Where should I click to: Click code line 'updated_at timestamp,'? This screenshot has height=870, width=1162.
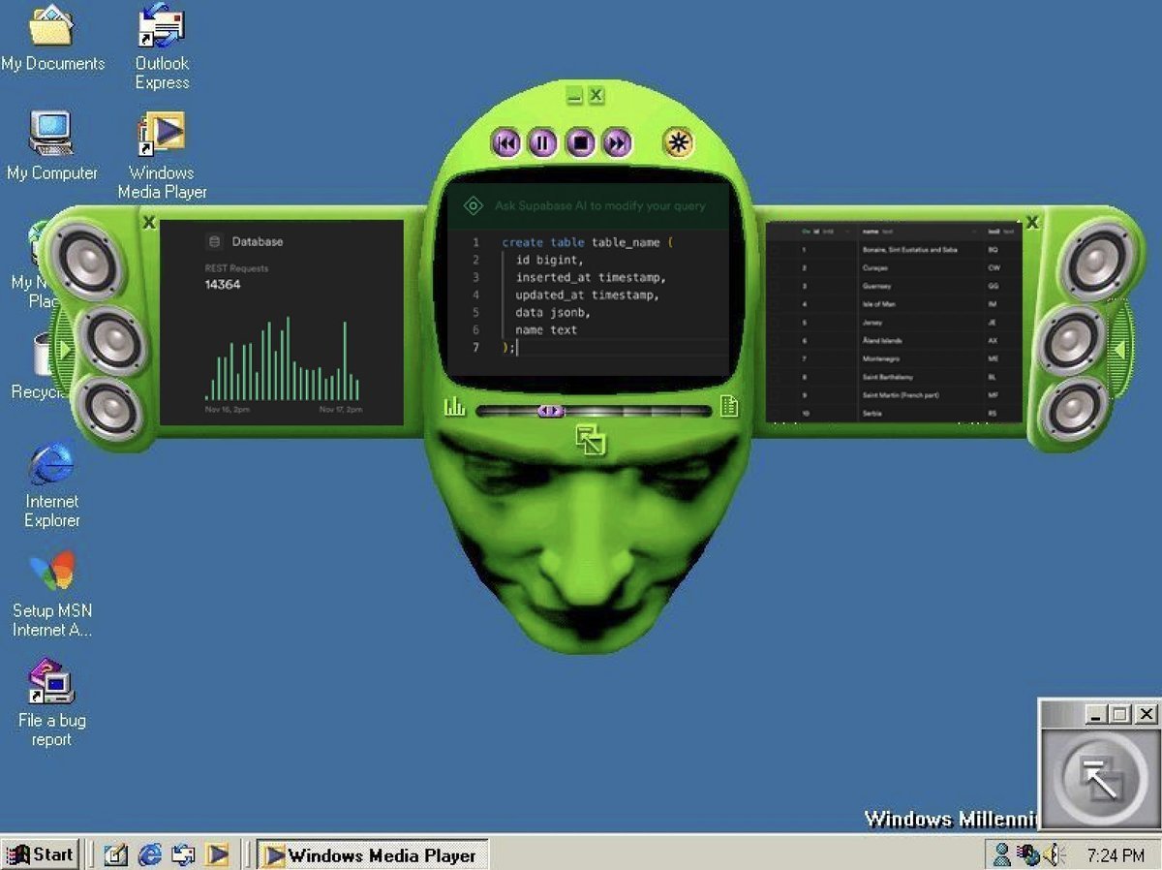pos(587,295)
